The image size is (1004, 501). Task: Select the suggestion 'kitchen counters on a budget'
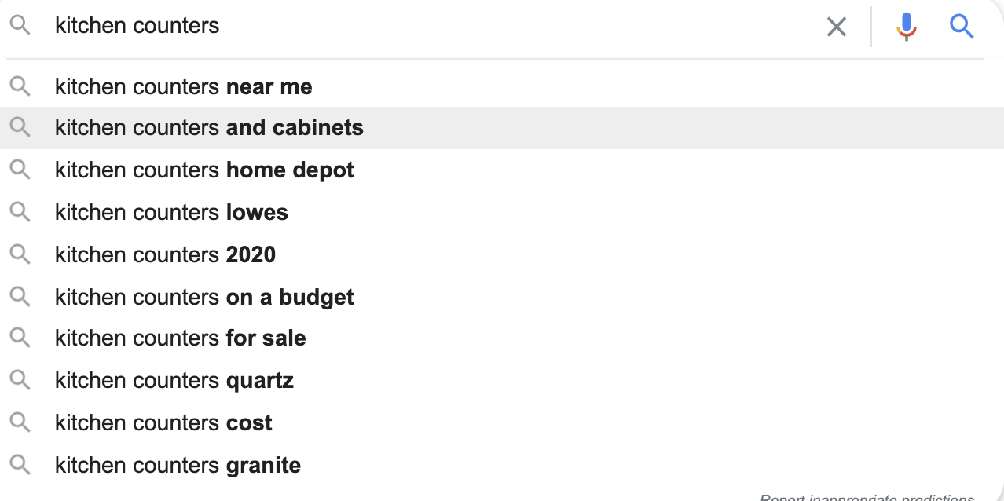204,296
